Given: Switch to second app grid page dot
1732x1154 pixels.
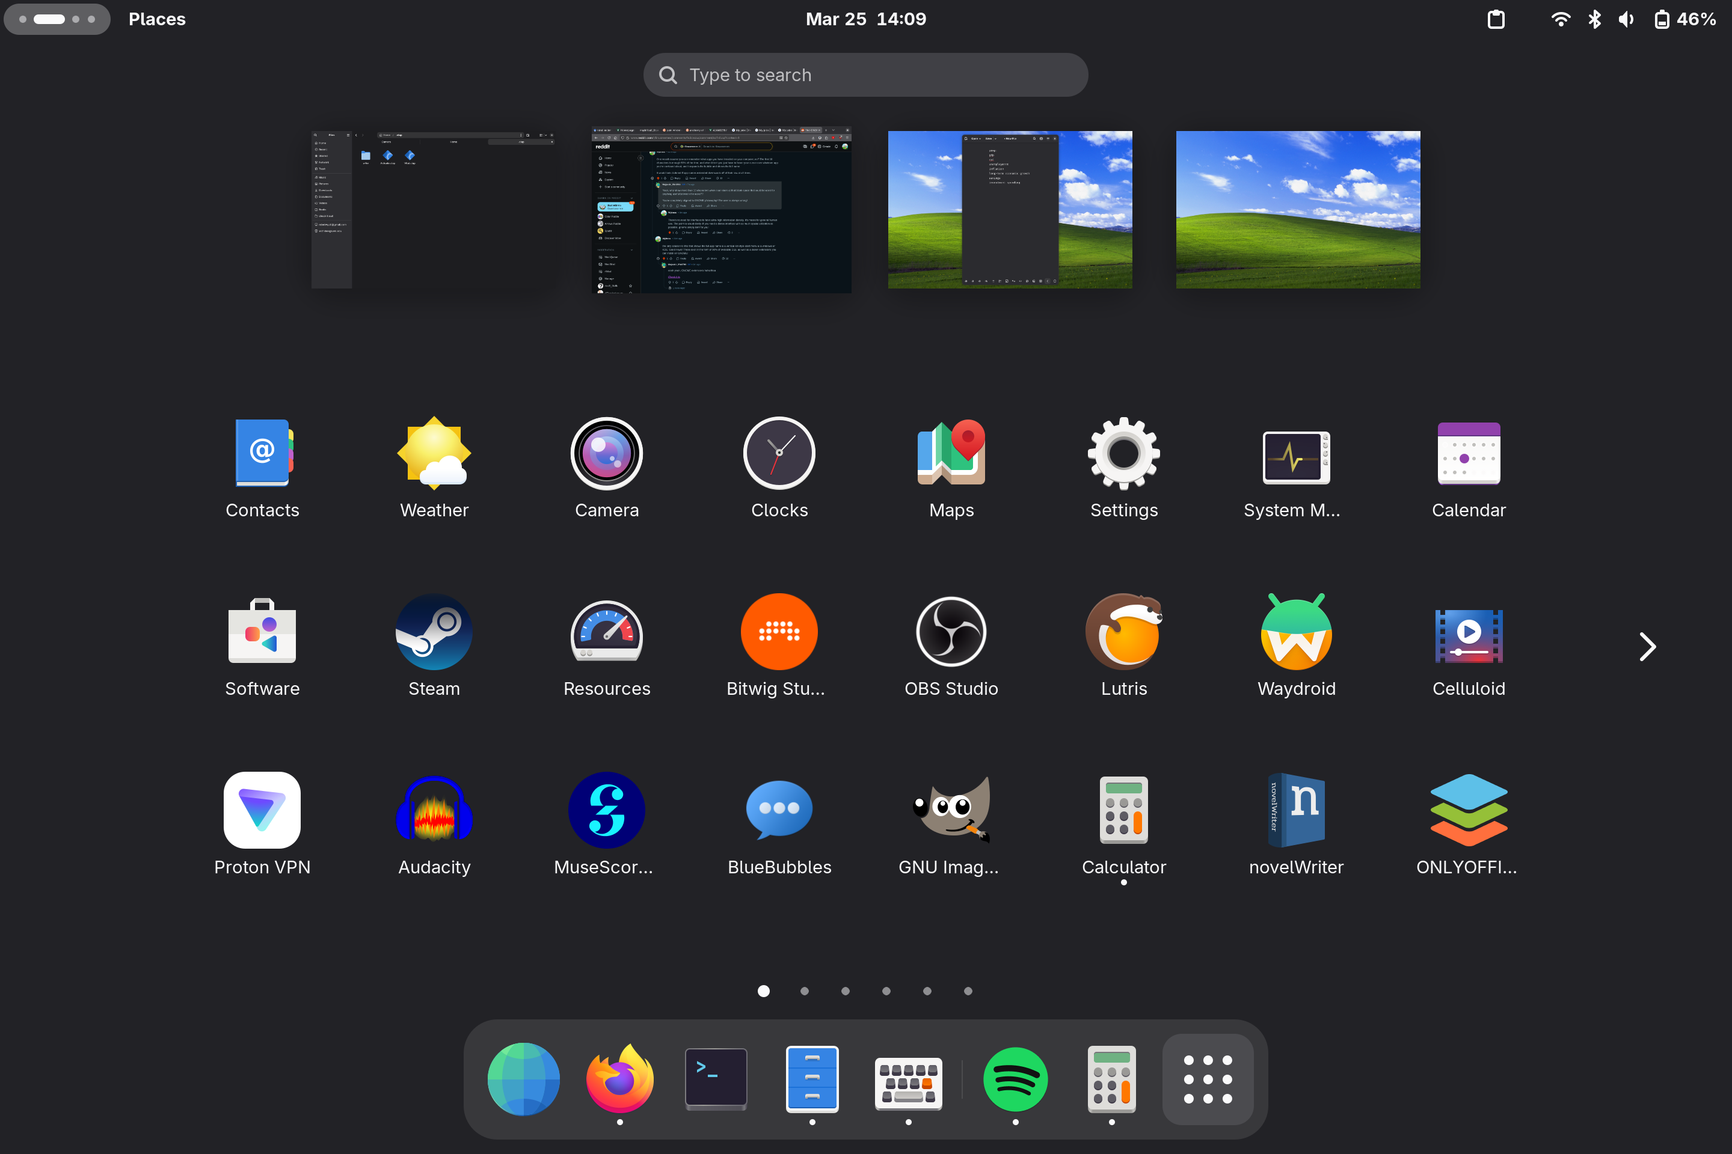Looking at the screenshot, I should [804, 991].
